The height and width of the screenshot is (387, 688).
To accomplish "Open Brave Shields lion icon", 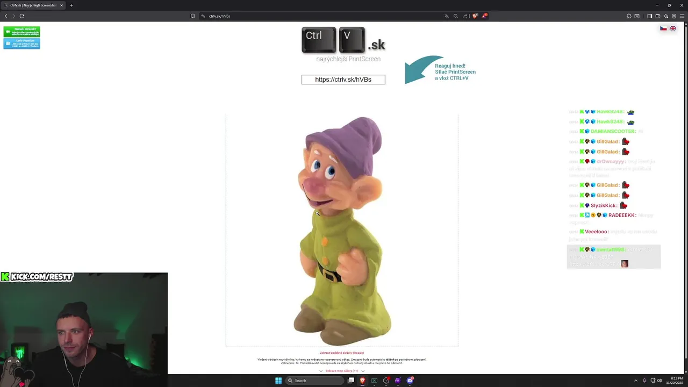I will pyautogui.click(x=475, y=16).
